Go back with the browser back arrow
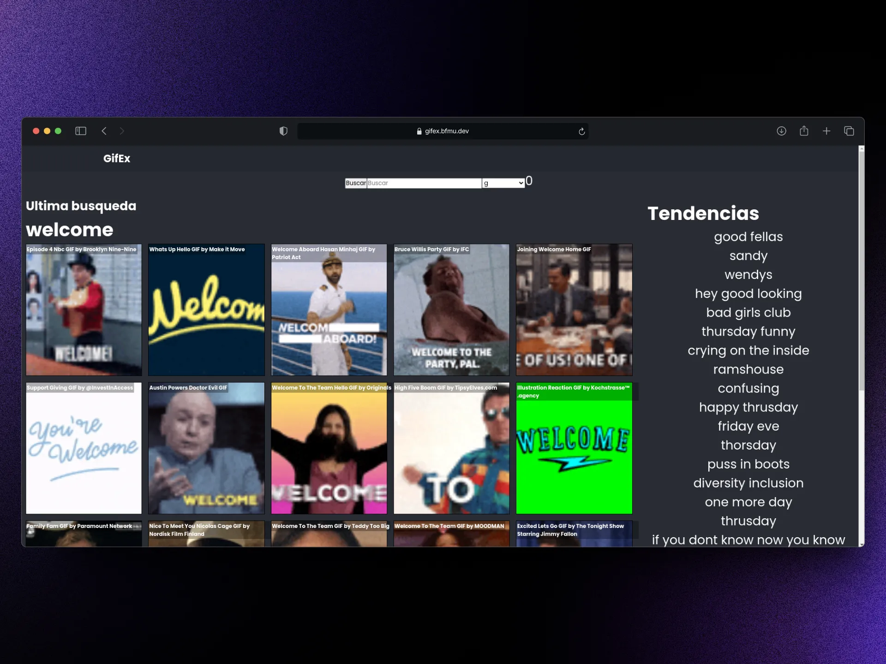Viewport: 886px width, 664px height. click(104, 131)
